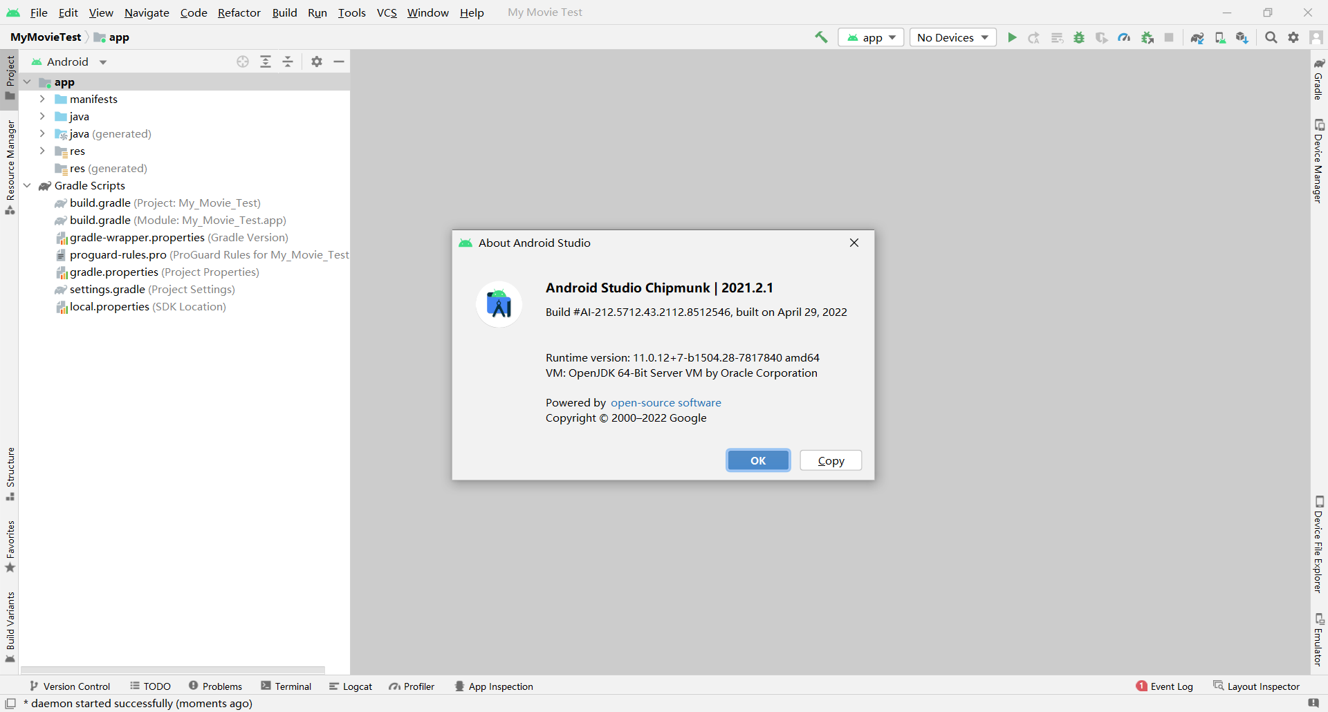Sync project with Gradle Files elephant icon

coord(1197,37)
